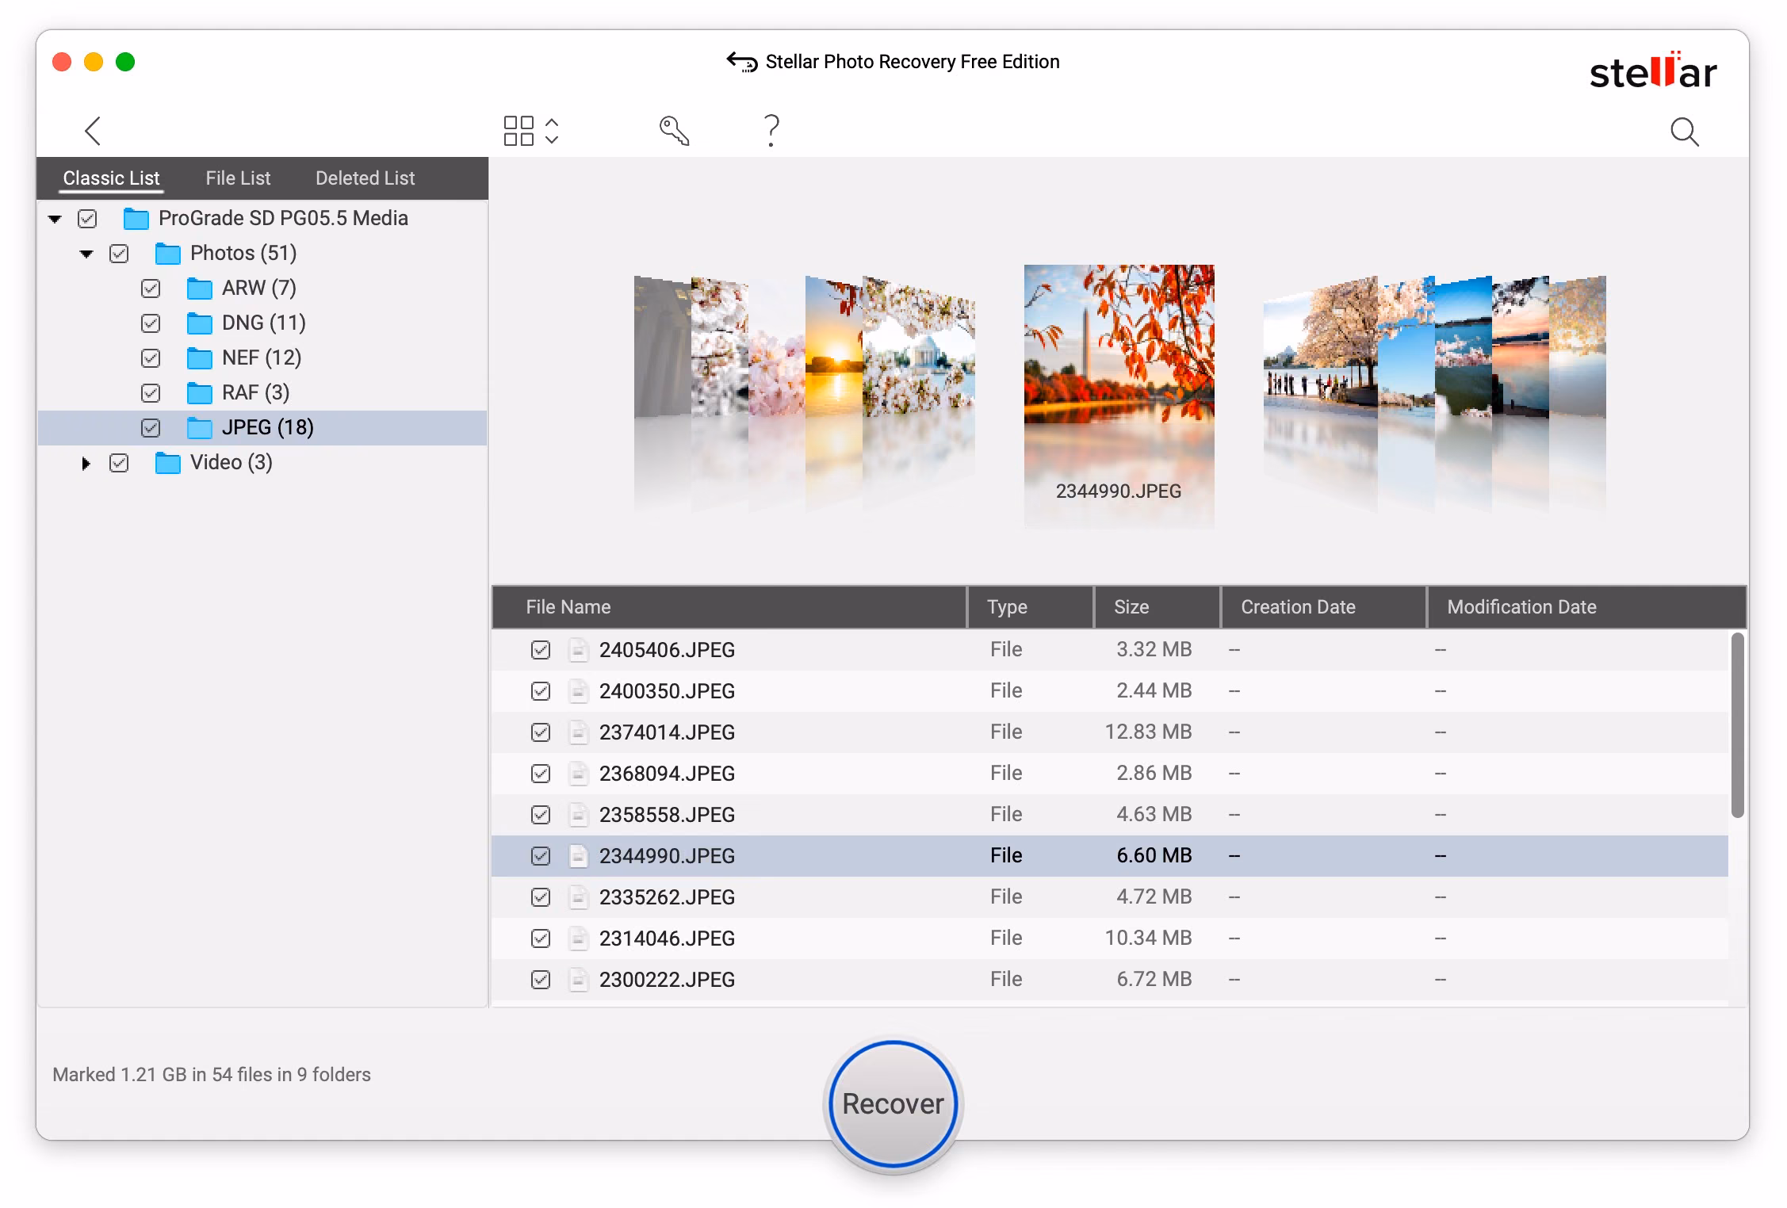Viewport: 1787px width, 1208px height.
Task: Collapse the Photos (51) folder
Action: [86, 254]
